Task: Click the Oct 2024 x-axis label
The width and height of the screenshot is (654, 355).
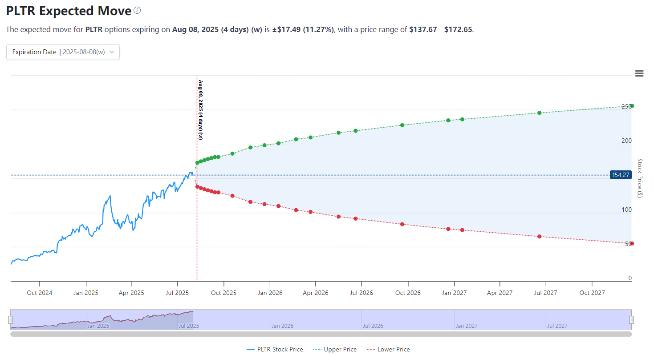Action: (40, 293)
